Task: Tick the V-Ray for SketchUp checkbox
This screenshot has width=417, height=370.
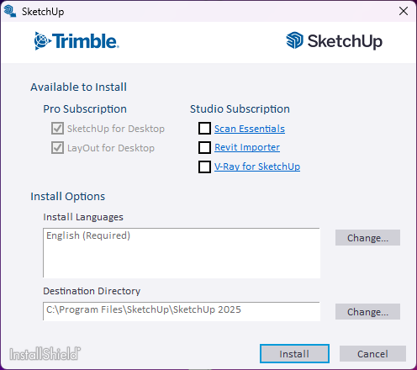Action: click(x=204, y=166)
